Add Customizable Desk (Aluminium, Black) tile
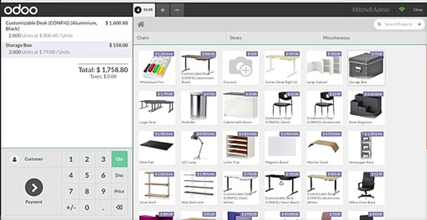 pos(199,68)
